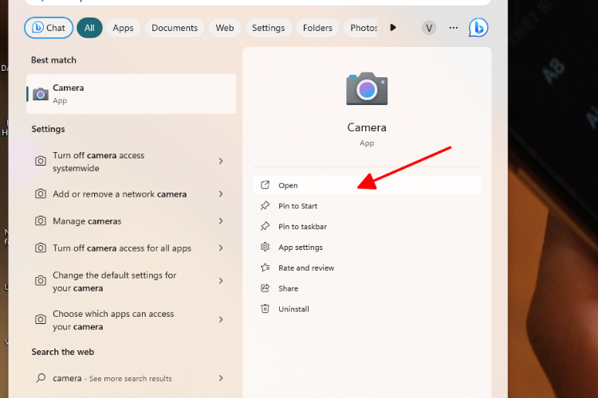Screen dimensions: 598x398
Task: Open the Bing Chat filter pill
Action: 49,28
